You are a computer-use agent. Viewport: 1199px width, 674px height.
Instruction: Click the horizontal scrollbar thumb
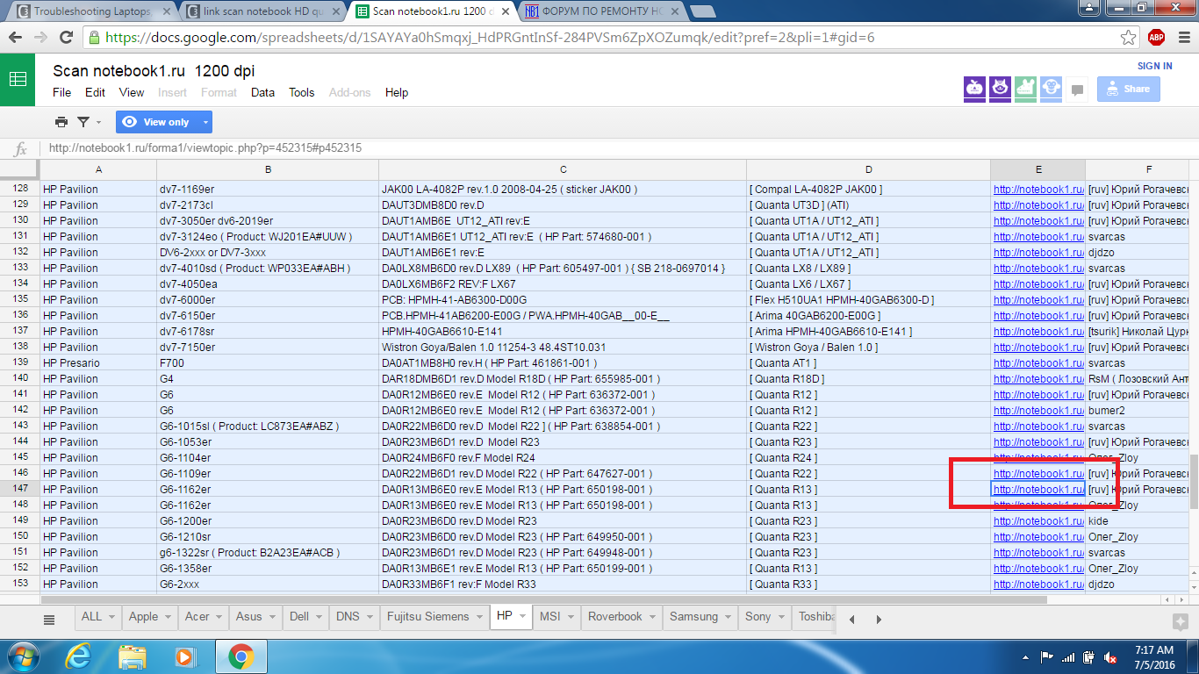(x=544, y=600)
